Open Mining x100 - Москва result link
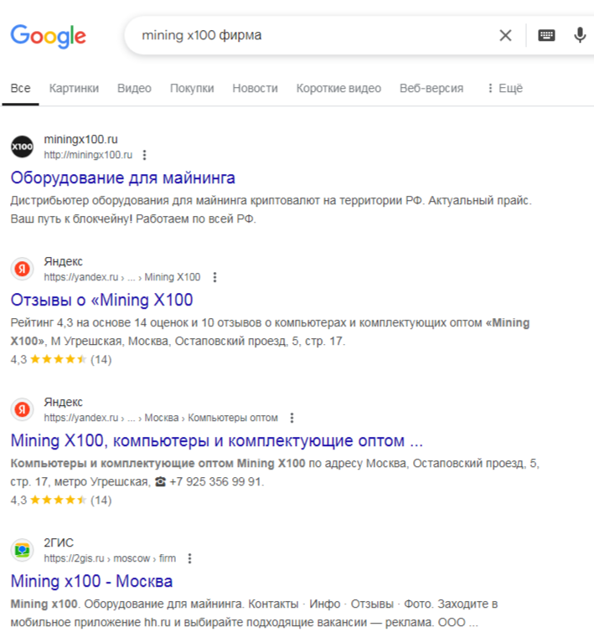Image resolution: width=594 pixels, height=637 pixels. [x=91, y=581]
